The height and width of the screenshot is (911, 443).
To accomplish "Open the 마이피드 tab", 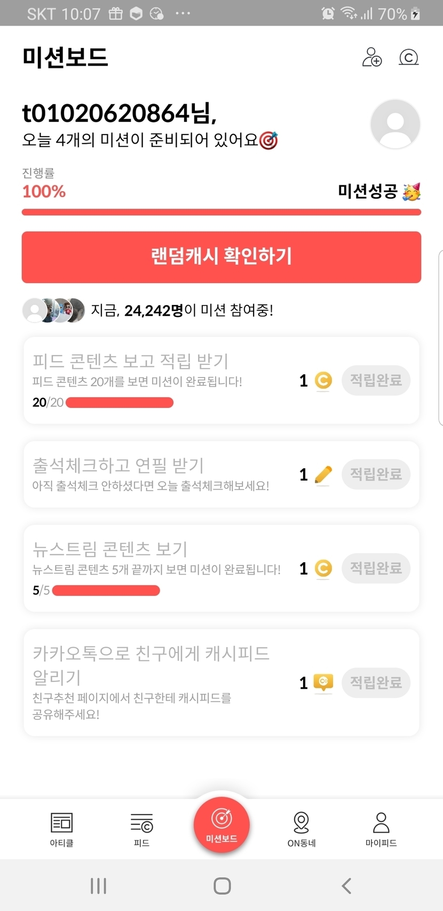I will click(x=381, y=829).
